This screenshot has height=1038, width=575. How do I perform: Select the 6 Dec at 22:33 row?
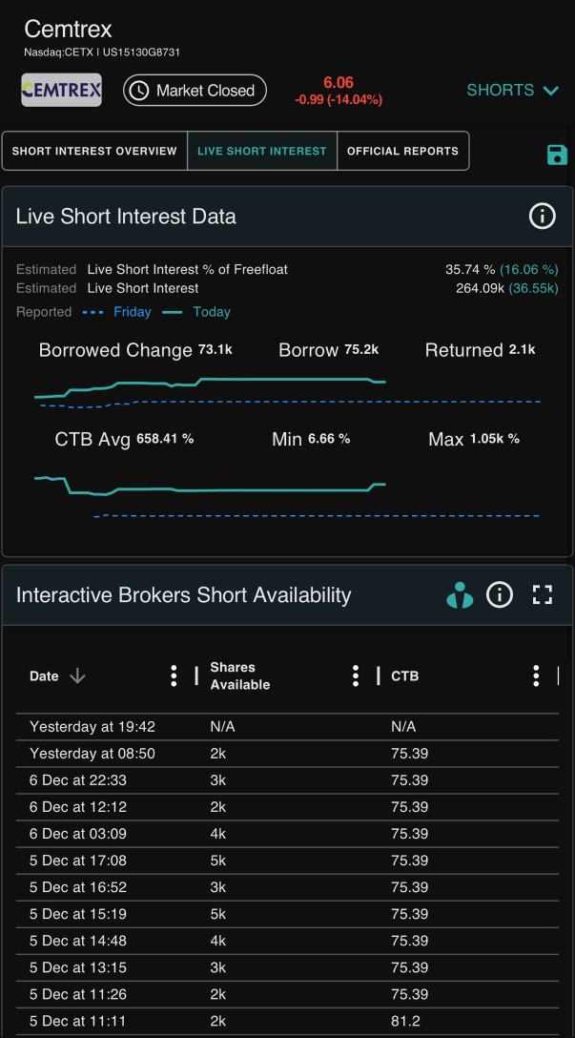coord(287,779)
